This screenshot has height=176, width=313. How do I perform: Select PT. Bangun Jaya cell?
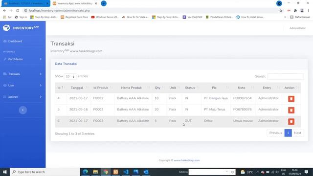click(x=216, y=98)
